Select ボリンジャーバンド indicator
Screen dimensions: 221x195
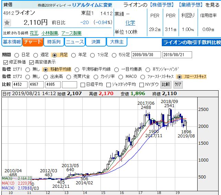coord(148,70)
